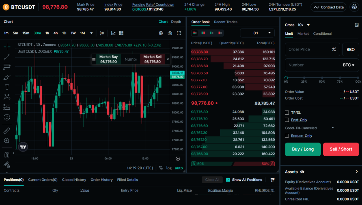This screenshot has width=362, height=205.
Task: Show both bids and asks order book view
Action: coord(195,33)
